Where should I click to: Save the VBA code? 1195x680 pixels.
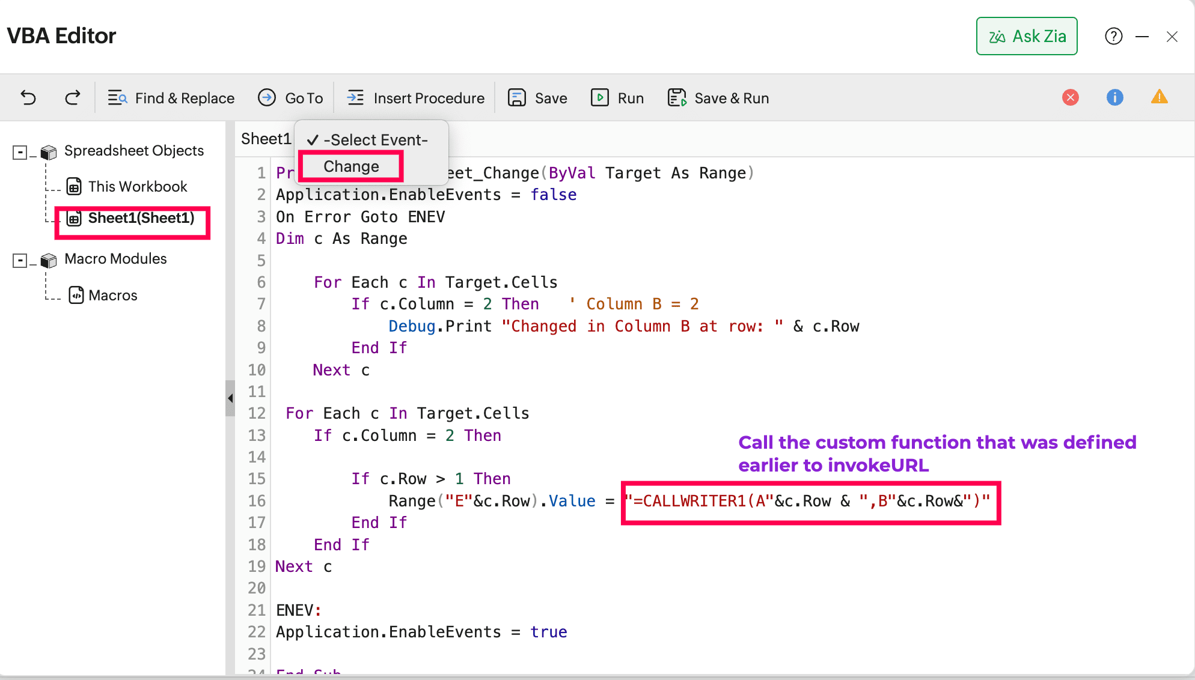coord(538,98)
